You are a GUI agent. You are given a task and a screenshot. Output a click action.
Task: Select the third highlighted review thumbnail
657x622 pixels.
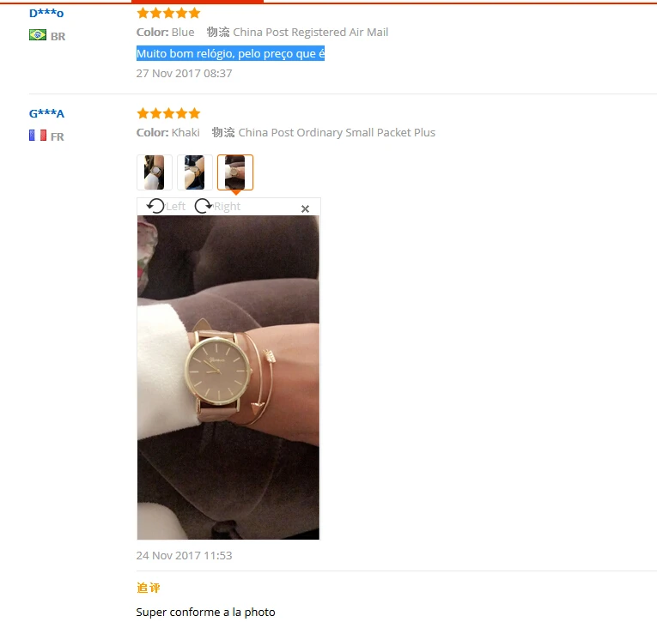click(235, 172)
